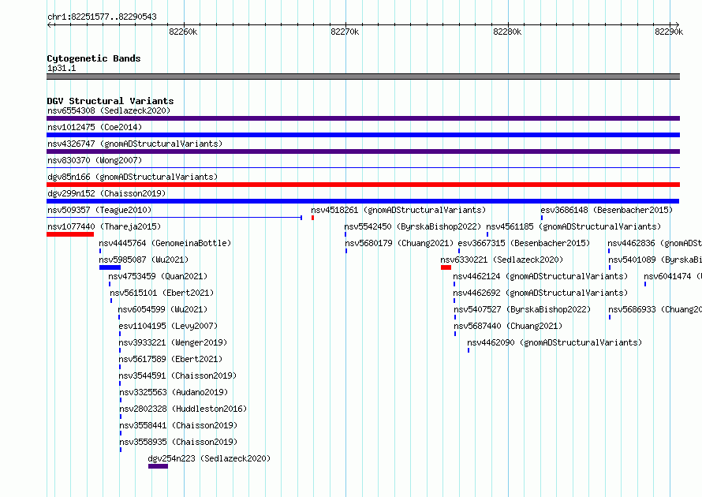Image resolution: width=702 pixels, height=497 pixels.
Task: Select the nsv4462090 (gnomADStructuralVariants) label
Action: tap(555, 342)
